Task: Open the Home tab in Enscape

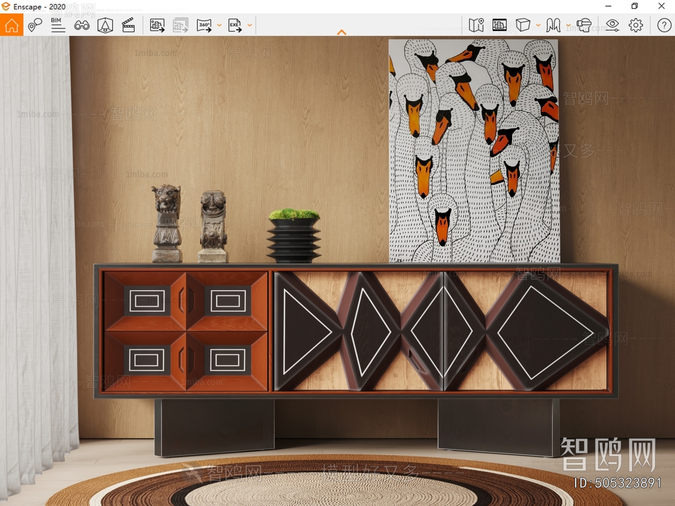Action: click(x=11, y=25)
